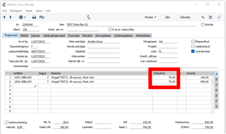This screenshot has height=134, width=226.
Task: Open the Aken menu
Action: 39,11
